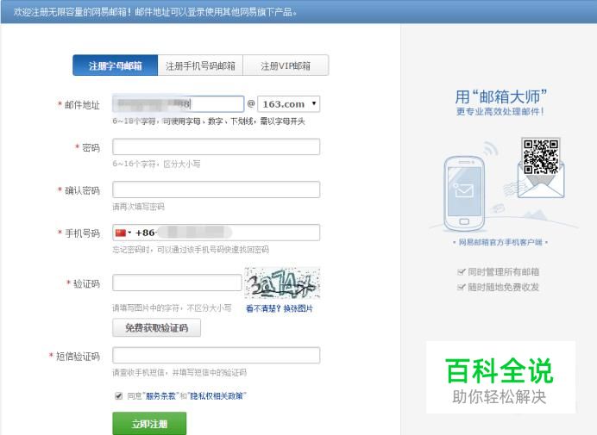Viewport: 597px width, 435px height.
Task: Click the 网易邮箱官方手机客户端 caption
Action: click(500, 242)
